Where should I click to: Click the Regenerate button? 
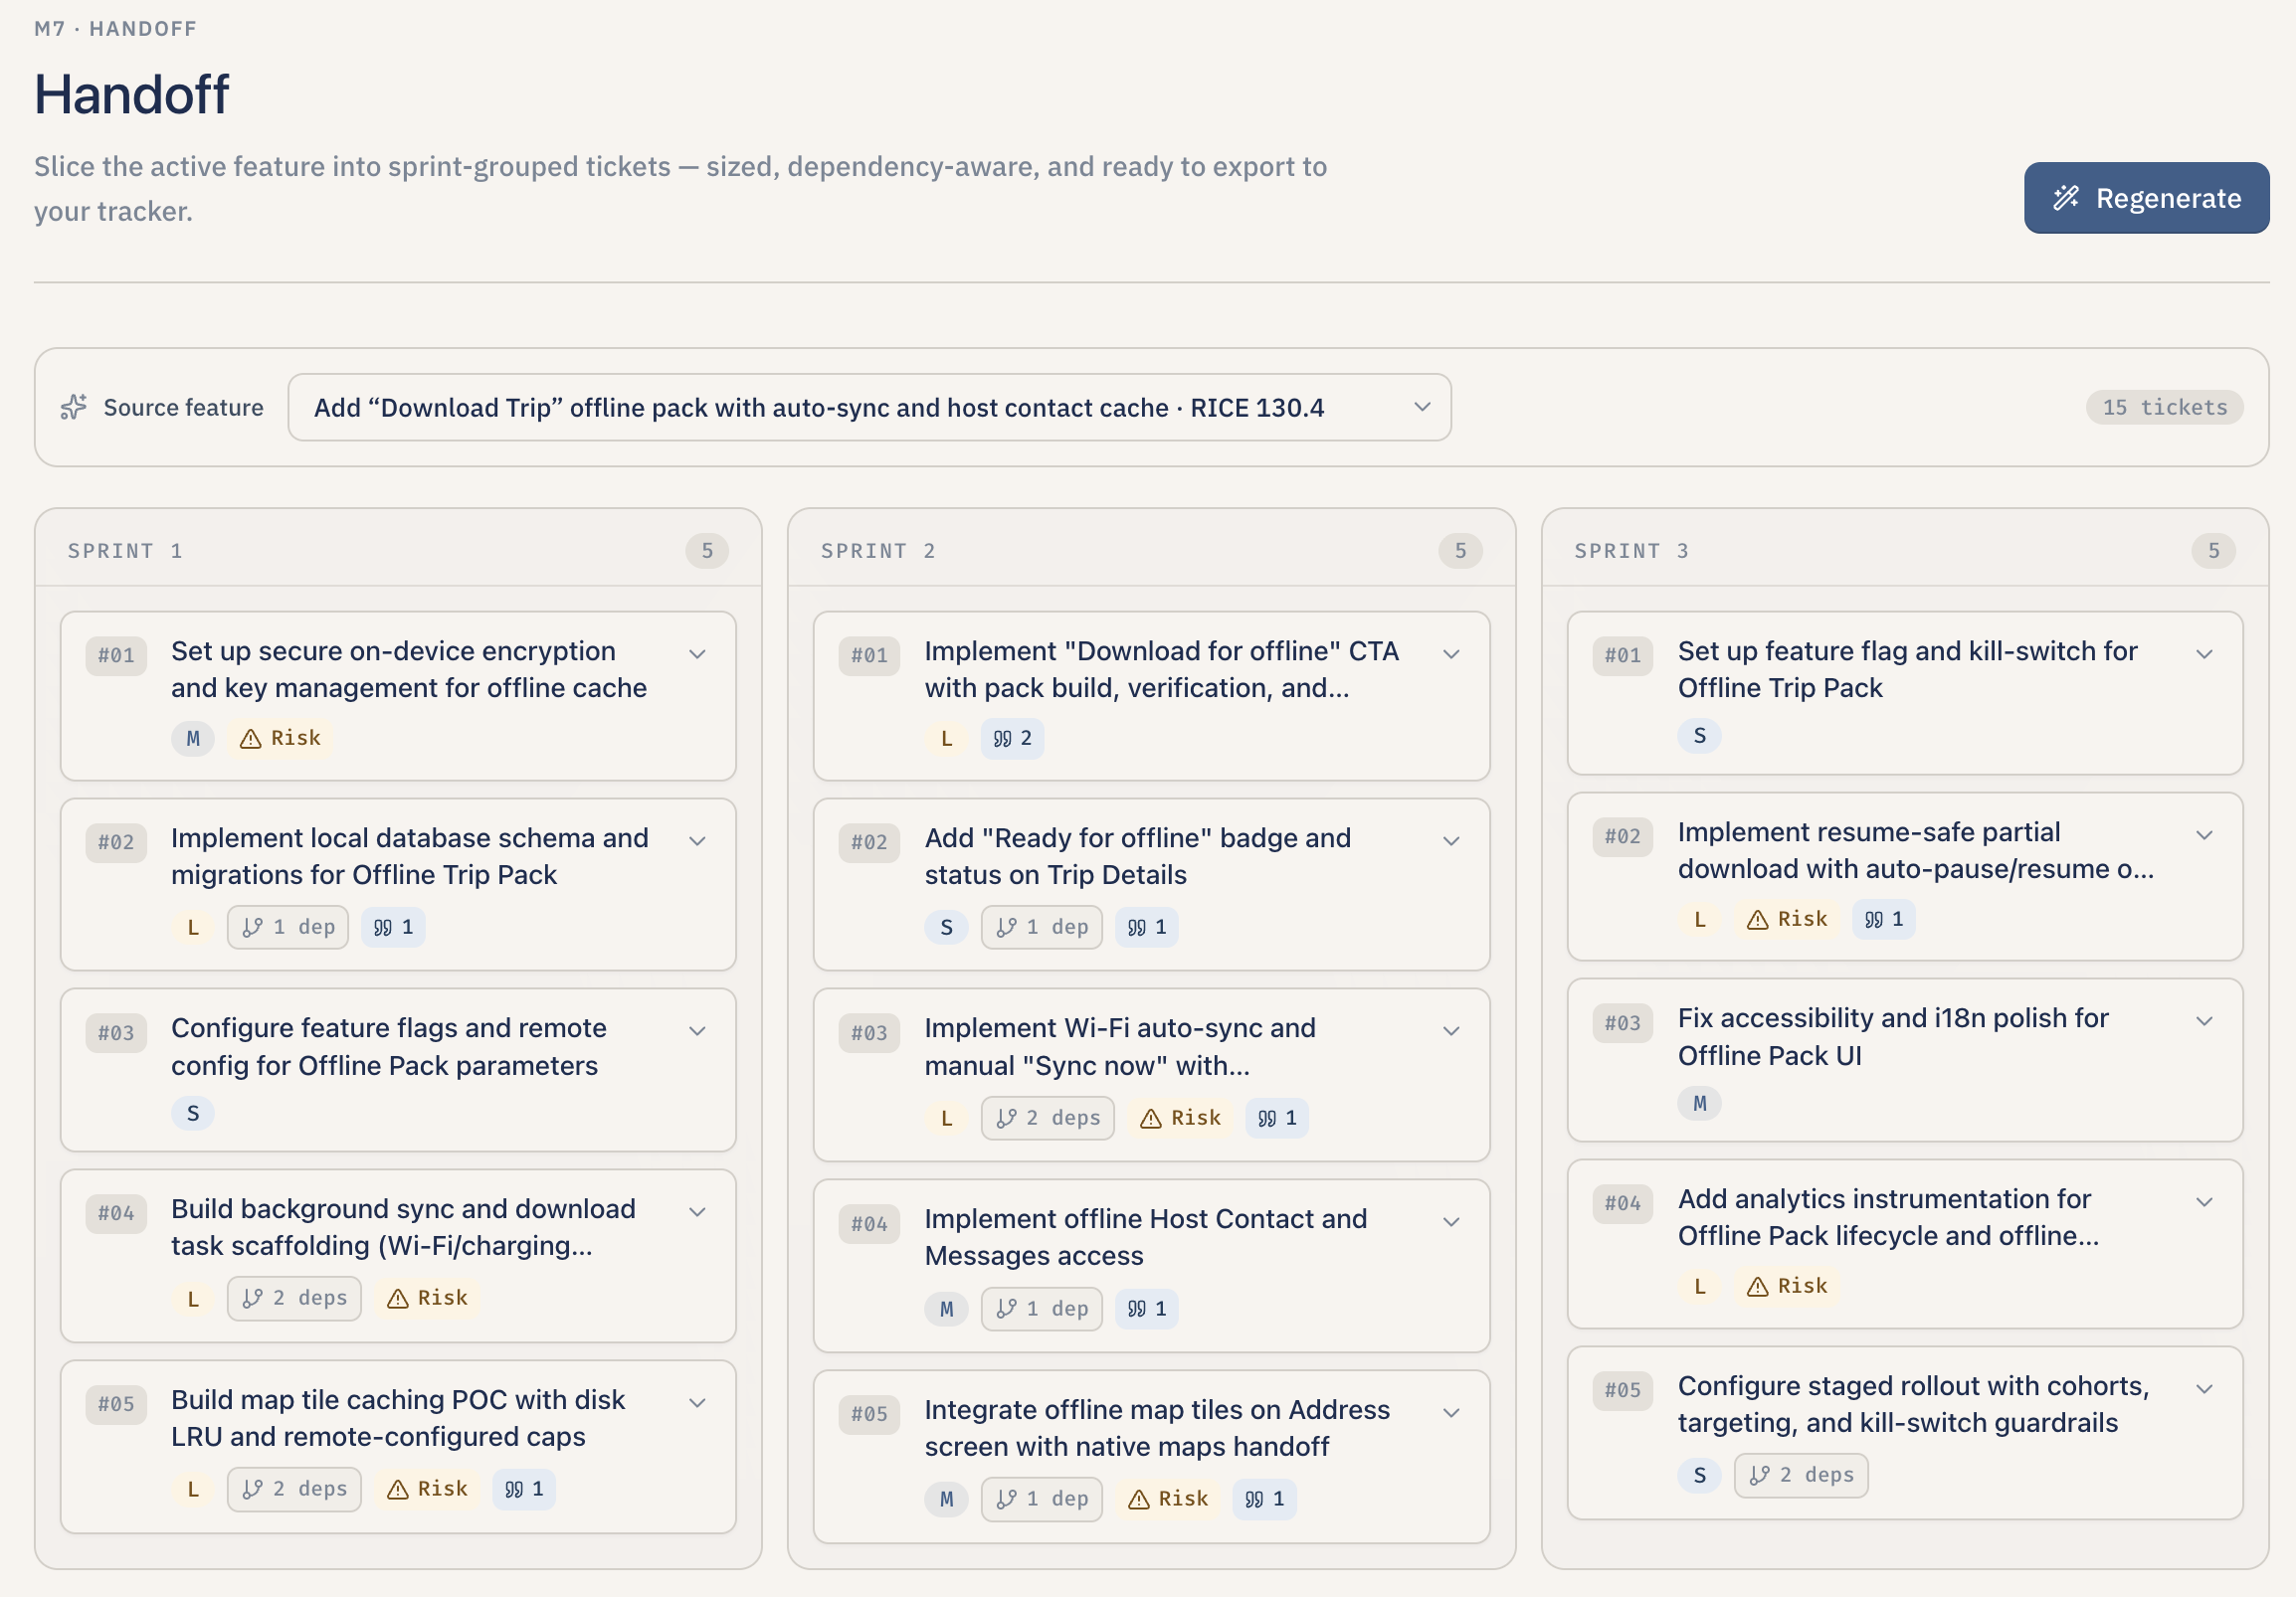pyautogui.click(x=2145, y=198)
